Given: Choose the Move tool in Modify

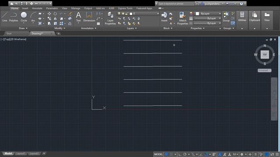Looking at the screenshot, I should (49, 14).
